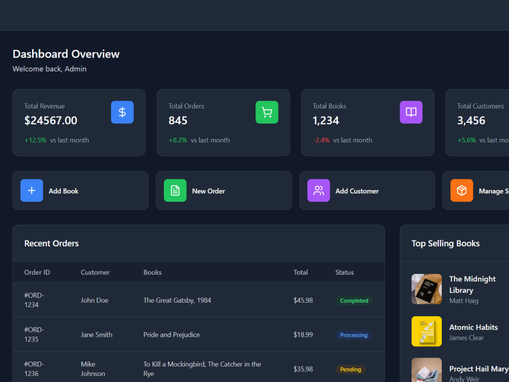The image size is (509, 382).
Task: Click The Midnight Library book cover
Action: pyautogui.click(x=427, y=289)
